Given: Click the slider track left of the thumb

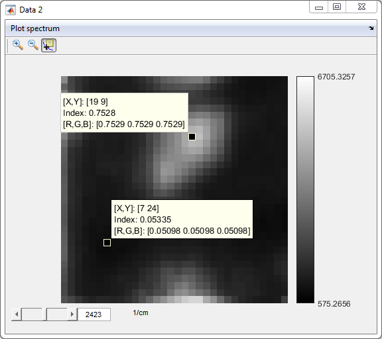Looking at the screenshot, I should (x=32, y=315).
